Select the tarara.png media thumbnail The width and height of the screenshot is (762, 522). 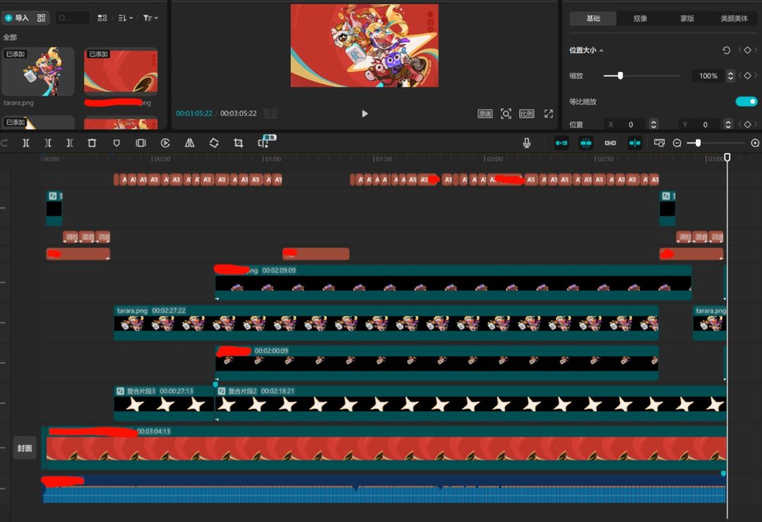pos(38,71)
